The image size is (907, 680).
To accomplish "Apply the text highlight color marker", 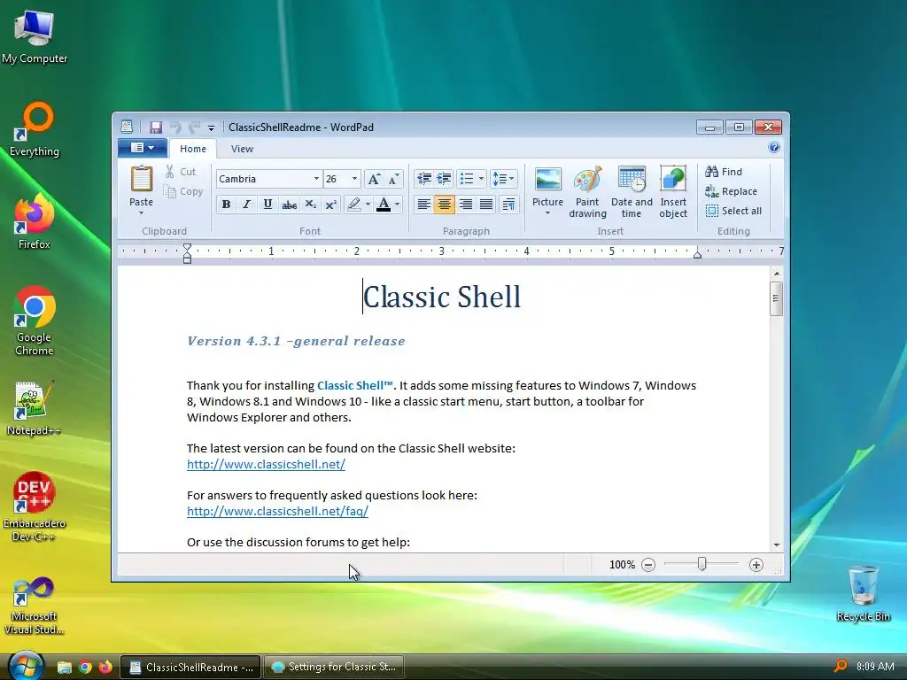I will tap(354, 205).
